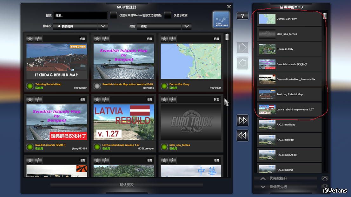Click author name emreunalir

[x=80, y=88]
